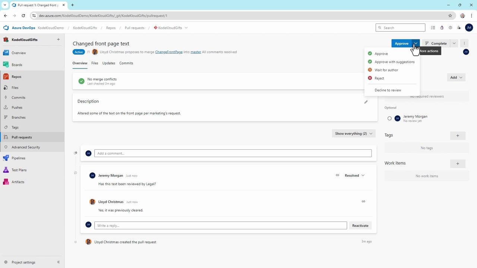The width and height of the screenshot is (477, 268).
Task: Open Test Plans in the sidebar
Action: click(x=32, y=170)
